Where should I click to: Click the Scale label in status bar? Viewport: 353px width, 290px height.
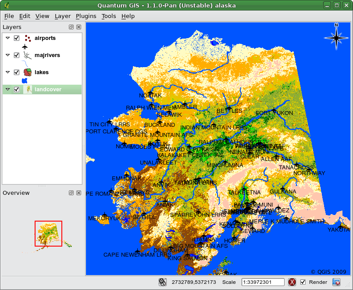(x=229, y=282)
